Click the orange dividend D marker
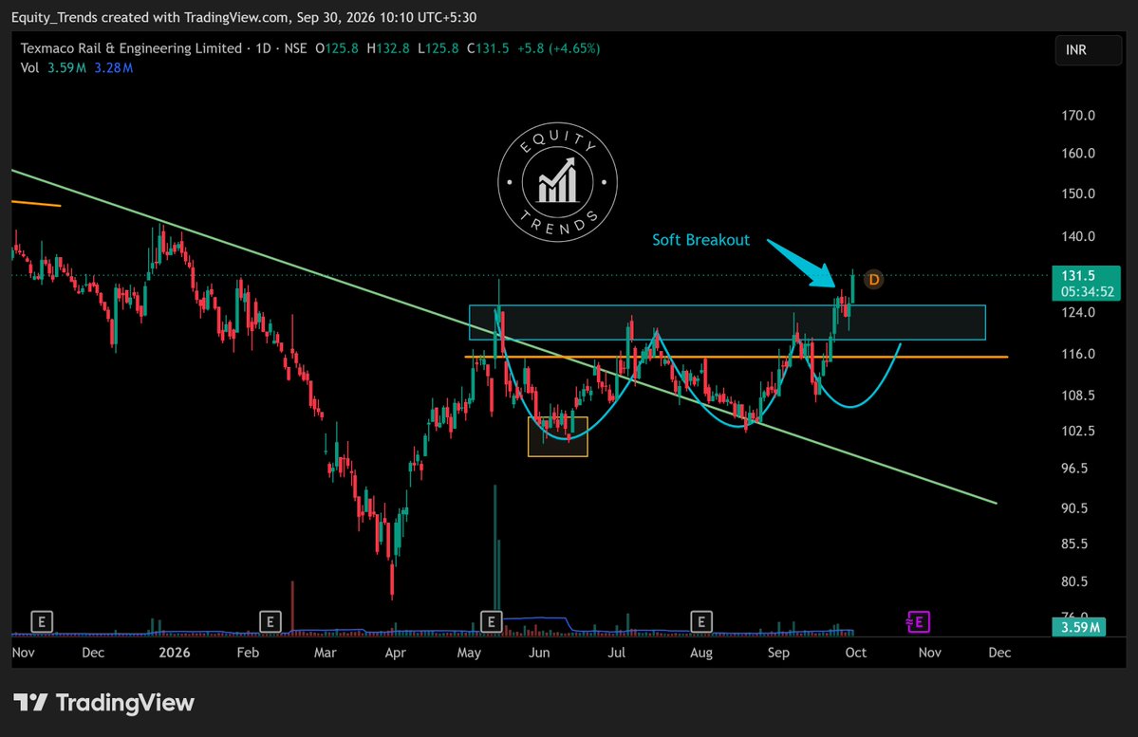This screenshot has height=737, width=1138. (x=874, y=279)
